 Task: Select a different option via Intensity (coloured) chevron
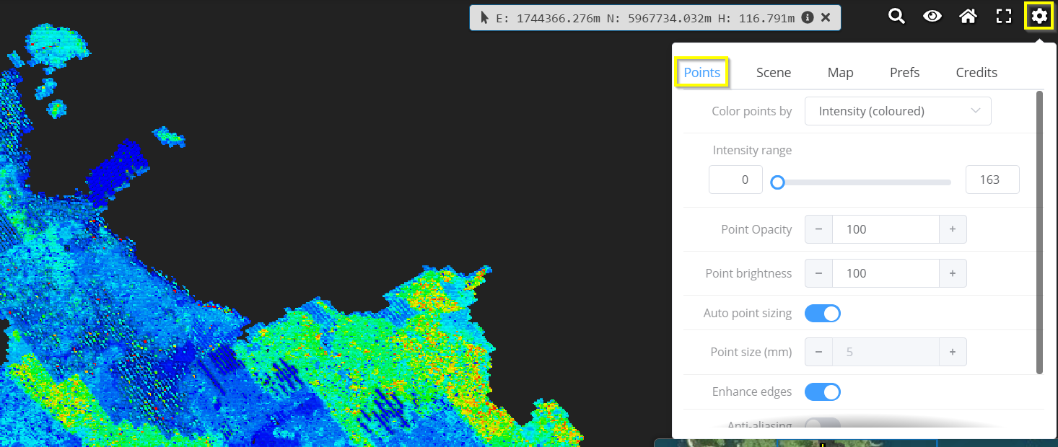tap(976, 110)
